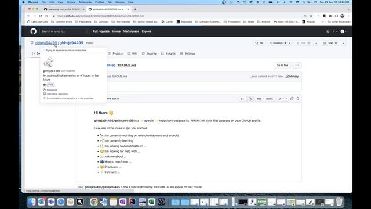Expand the Fork options dropdown arrow
This screenshot has height=209, width=371.
316,43
